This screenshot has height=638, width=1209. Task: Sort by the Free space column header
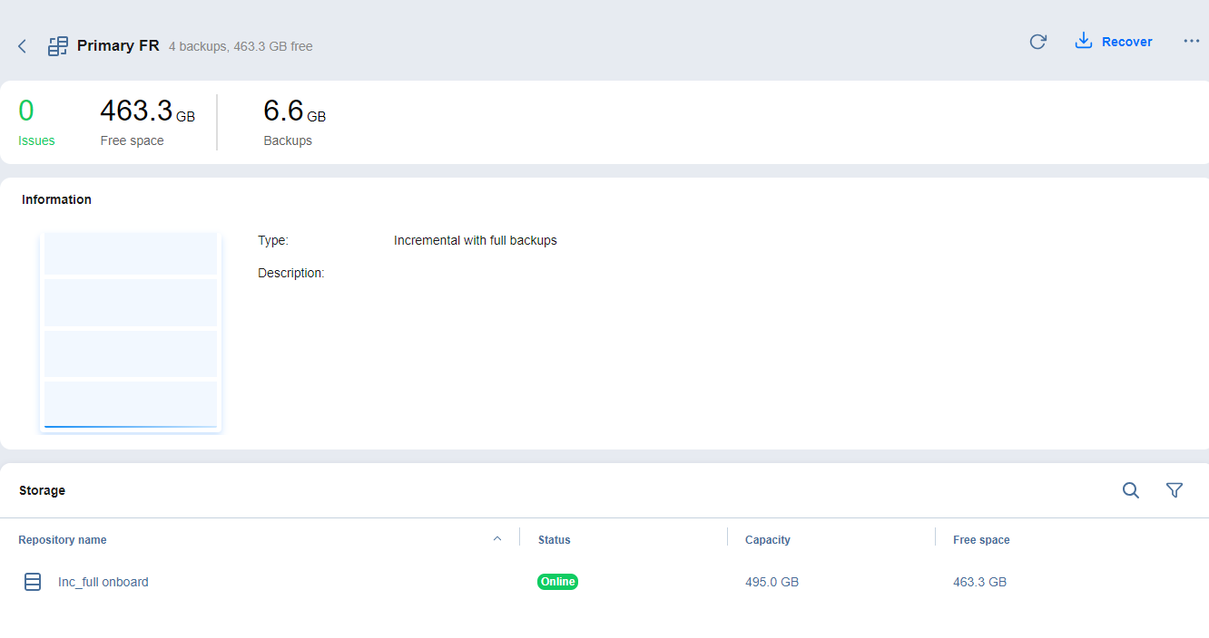980,540
